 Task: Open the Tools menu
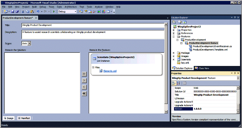90,7
